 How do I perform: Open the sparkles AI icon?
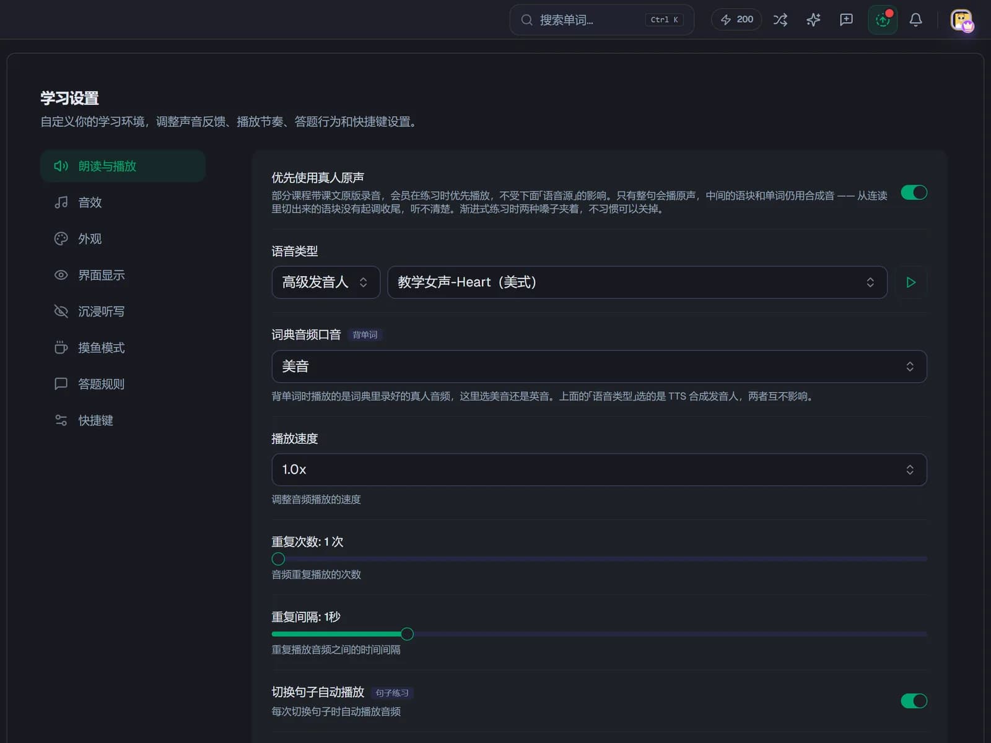pyautogui.click(x=813, y=20)
